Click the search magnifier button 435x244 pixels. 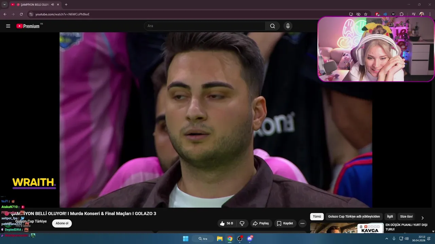pyautogui.click(x=273, y=26)
